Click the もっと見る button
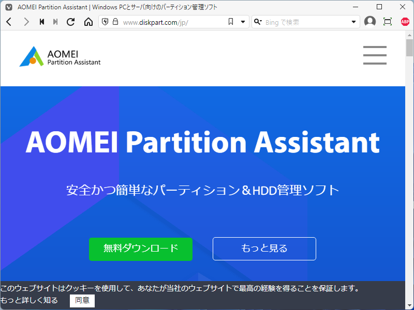This screenshot has height=310, width=414. [264, 249]
